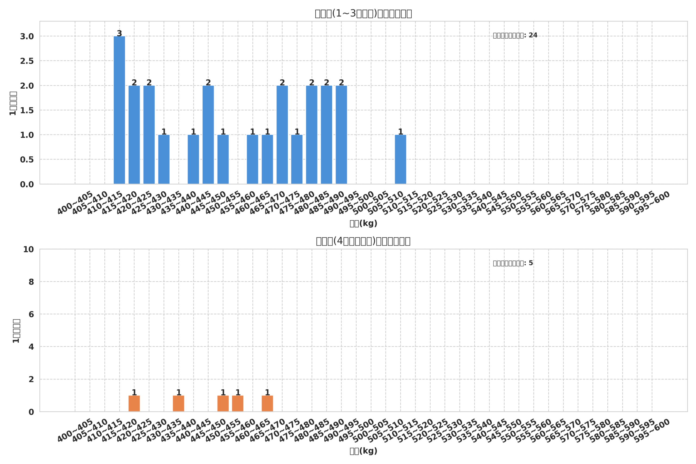
Task: Click the "0" y-axis tick in bottom chart
Action: (31, 412)
